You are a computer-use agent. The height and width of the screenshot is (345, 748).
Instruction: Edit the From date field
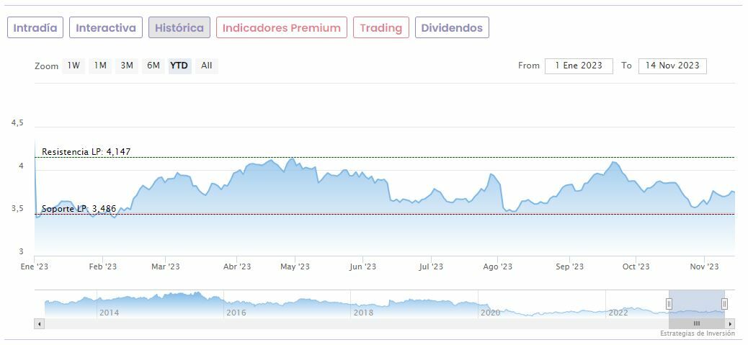click(579, 66)
